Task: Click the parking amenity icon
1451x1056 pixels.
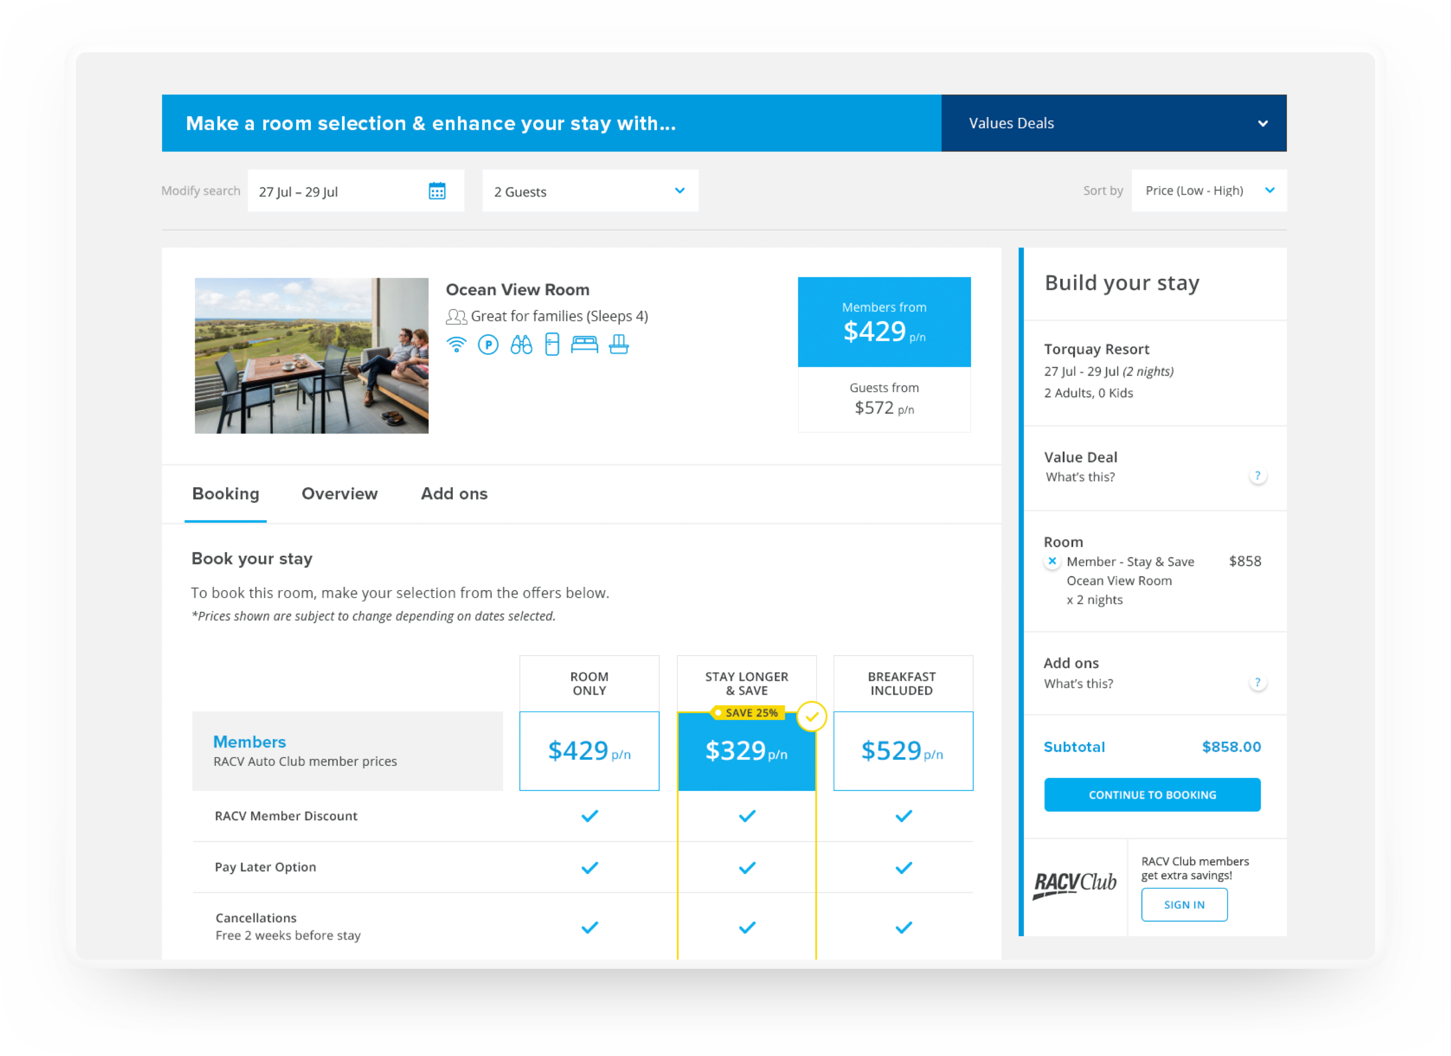Action: pos(488,346)
